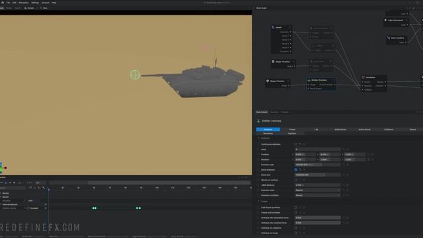This screenshot has height=238, width=423.
Task: Open the Edit menu
Action: point(14,3)
